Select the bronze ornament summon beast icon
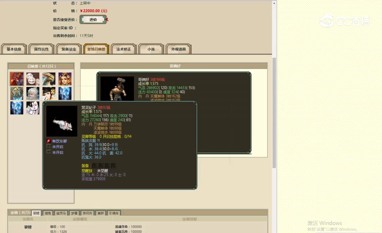Viewport: 382px width, 233px height. pos(17,94)
